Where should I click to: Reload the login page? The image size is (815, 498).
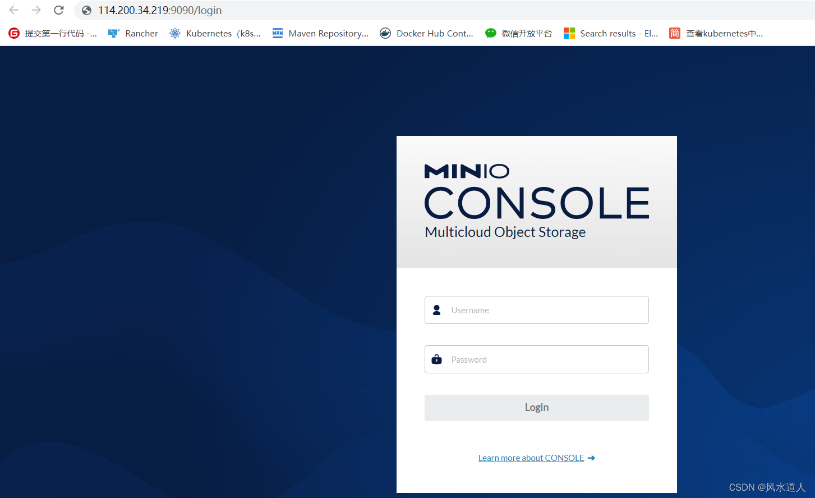click(x=58, y=10)
